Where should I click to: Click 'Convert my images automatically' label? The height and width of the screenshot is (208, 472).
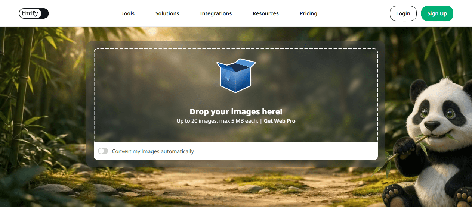coord(153,151)
